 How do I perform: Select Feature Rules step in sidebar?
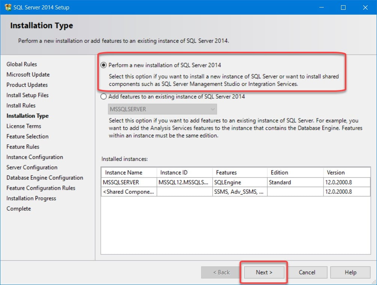click(23, 147)
